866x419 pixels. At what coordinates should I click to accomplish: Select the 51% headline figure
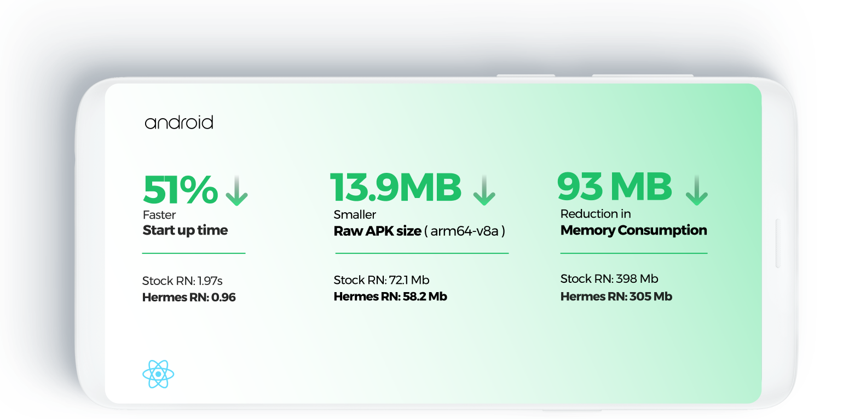click(180, 189)
